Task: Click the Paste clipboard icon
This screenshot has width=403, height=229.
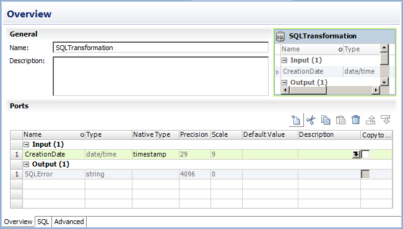Action: click(x=340, y=120)
